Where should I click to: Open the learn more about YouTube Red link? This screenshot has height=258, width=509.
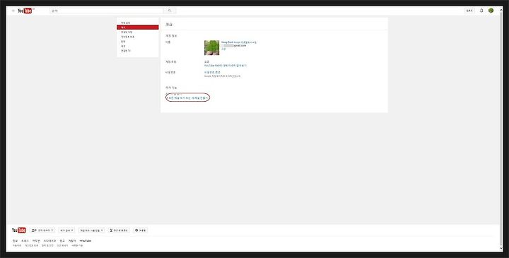(226, 66)
